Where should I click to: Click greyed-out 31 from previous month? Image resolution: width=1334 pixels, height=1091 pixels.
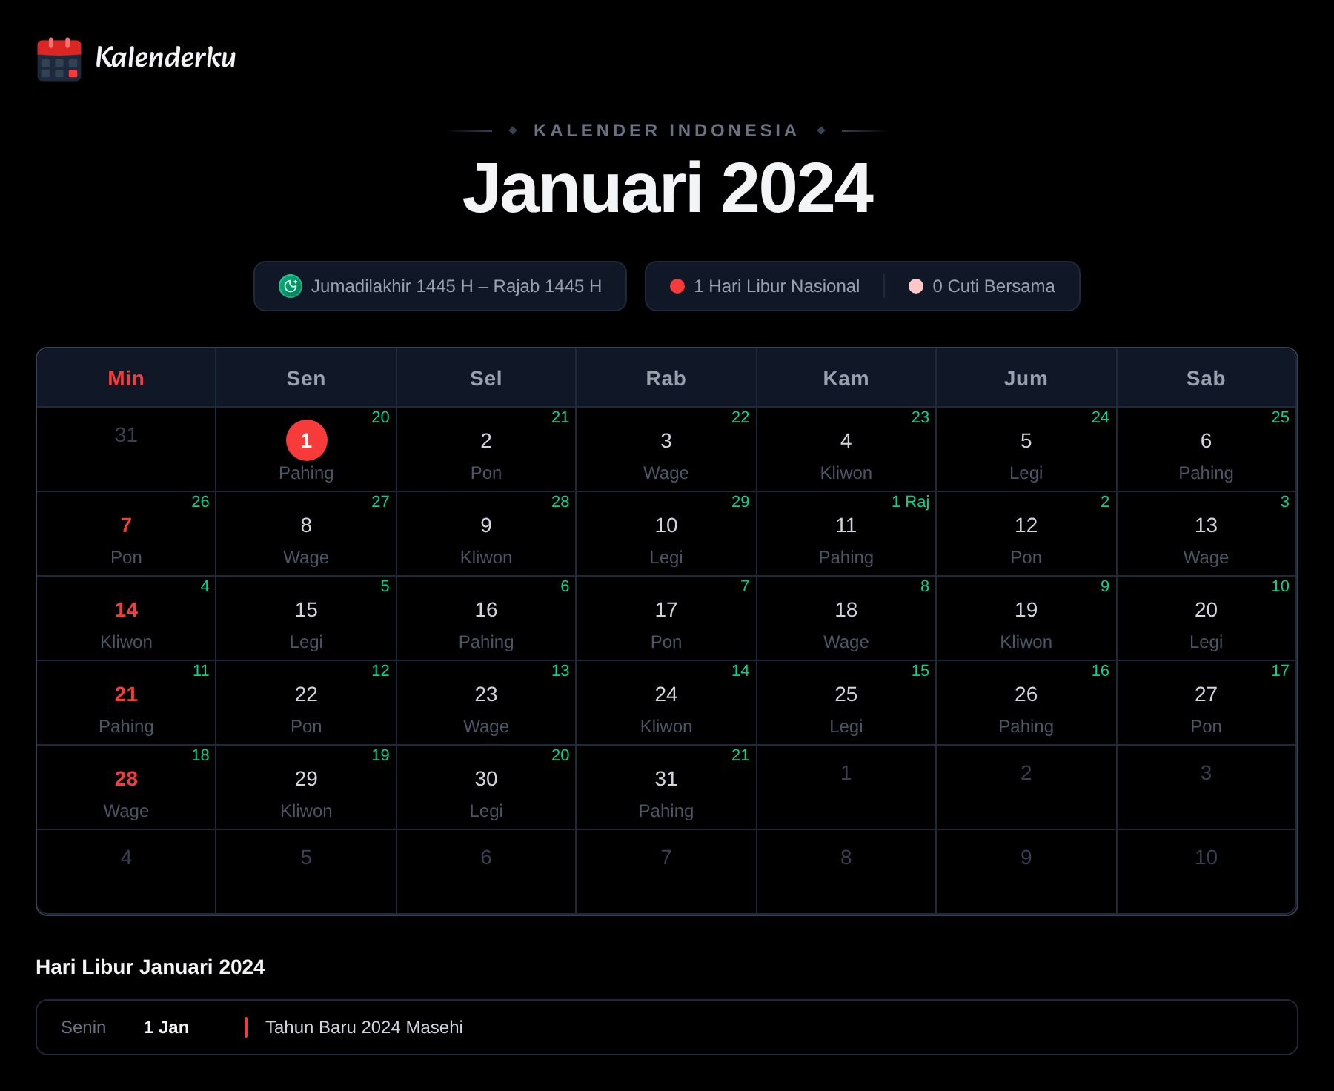click(x=126, y=449)
